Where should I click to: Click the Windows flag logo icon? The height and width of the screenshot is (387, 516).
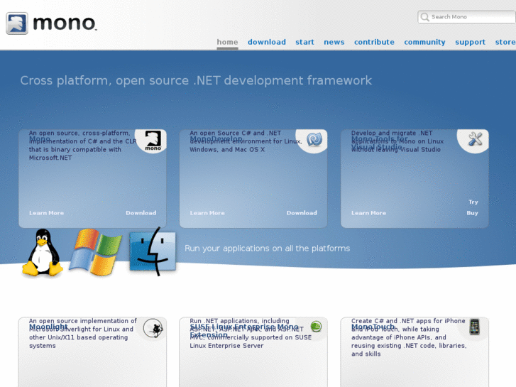[x=95, y=252]
